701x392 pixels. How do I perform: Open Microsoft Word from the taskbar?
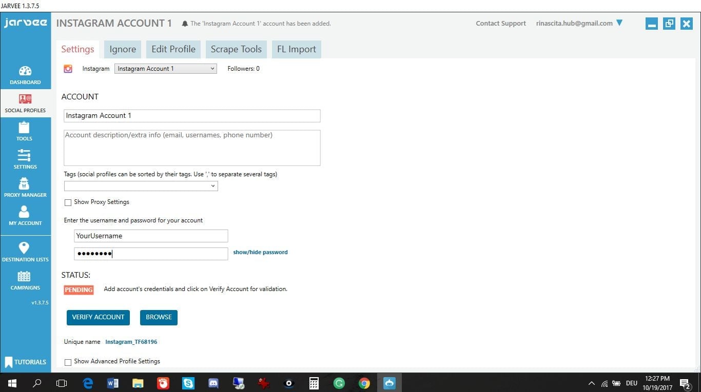point(113,383)
